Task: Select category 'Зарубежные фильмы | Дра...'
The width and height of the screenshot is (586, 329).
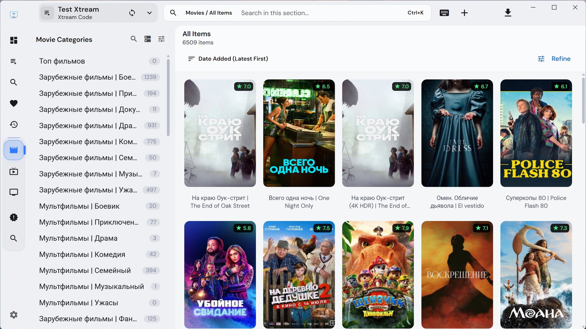Action: coord(99,126)
